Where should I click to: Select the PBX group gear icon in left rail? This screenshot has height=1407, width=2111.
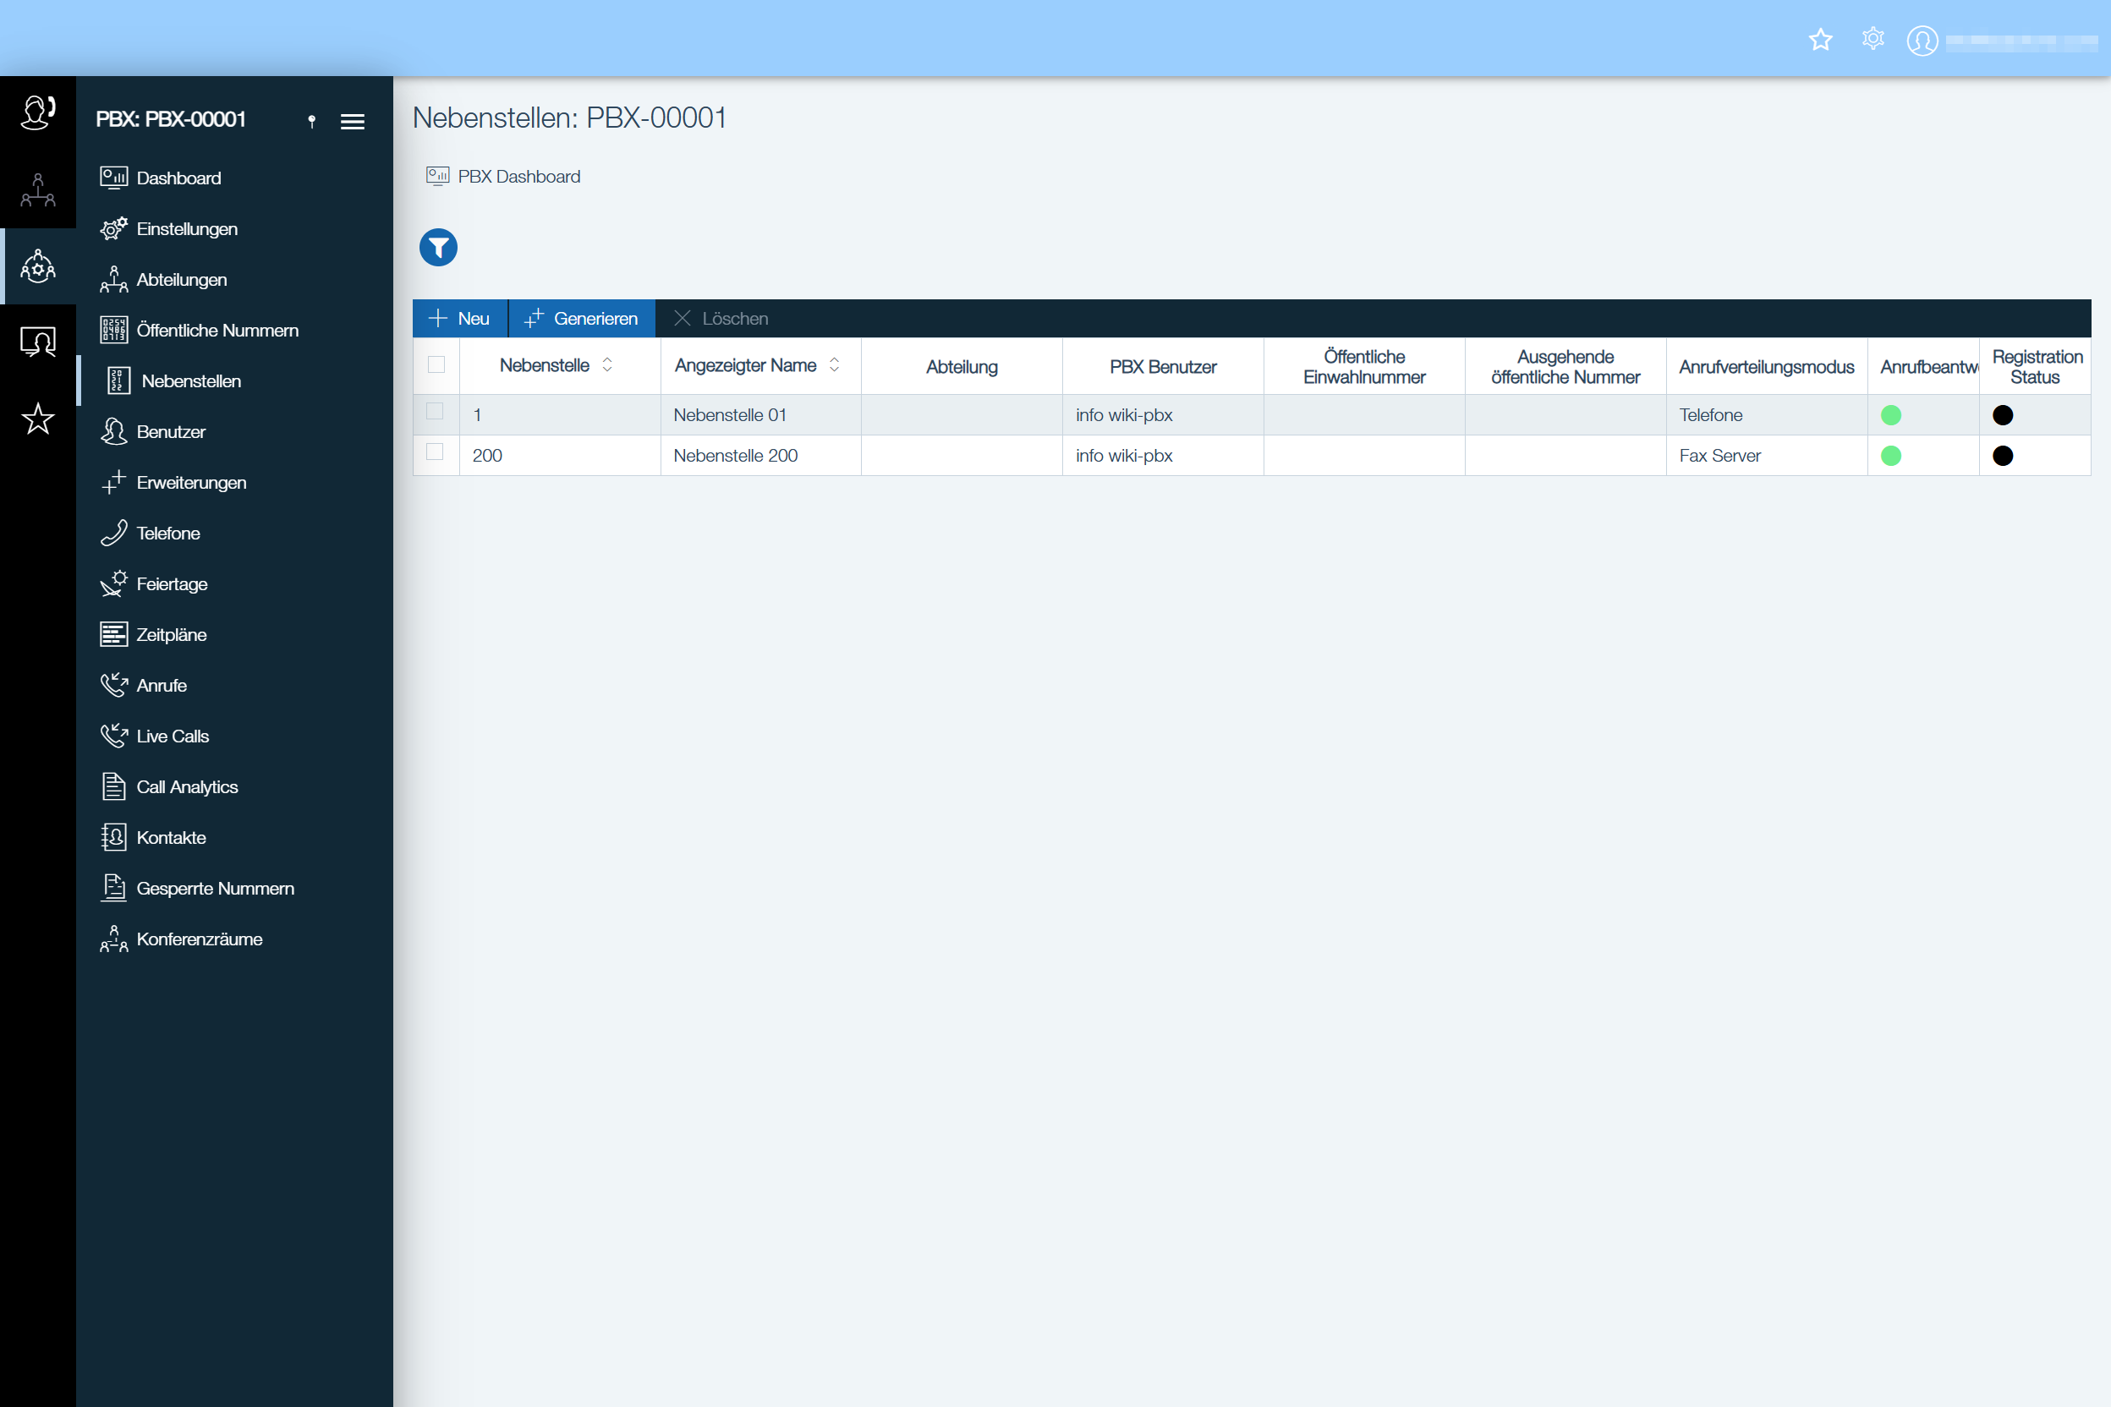38,266
